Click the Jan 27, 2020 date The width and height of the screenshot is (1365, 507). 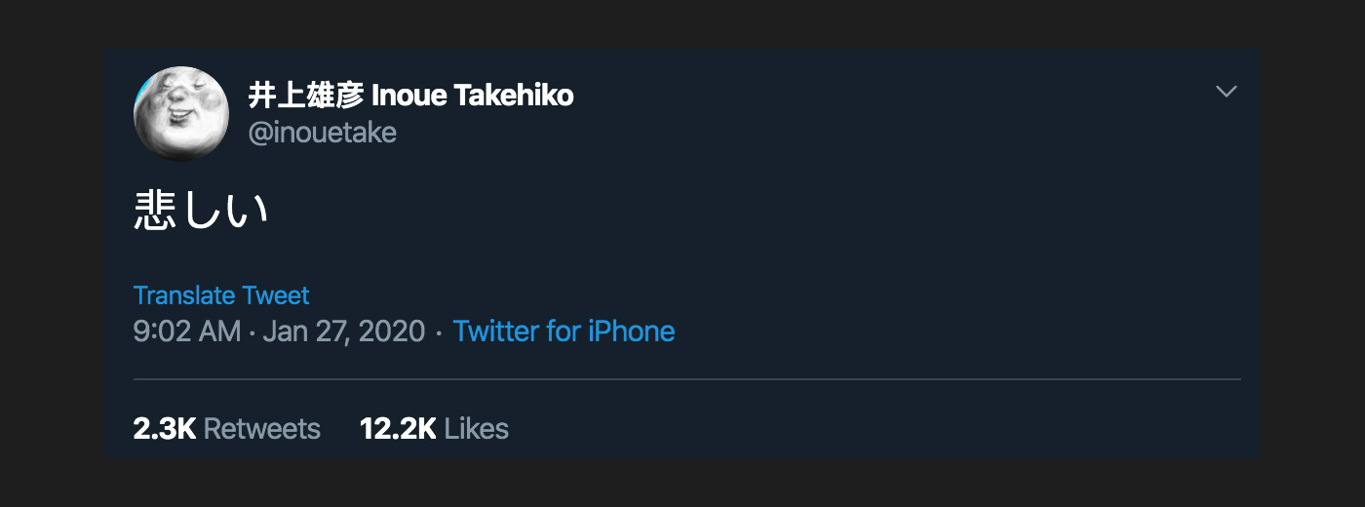(344, 331)
